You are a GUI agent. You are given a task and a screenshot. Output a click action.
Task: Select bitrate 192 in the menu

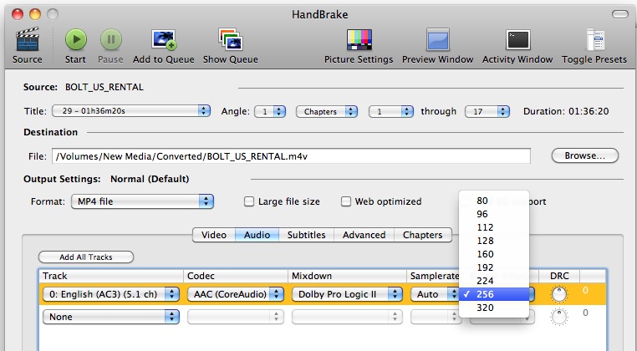point(494,267)
